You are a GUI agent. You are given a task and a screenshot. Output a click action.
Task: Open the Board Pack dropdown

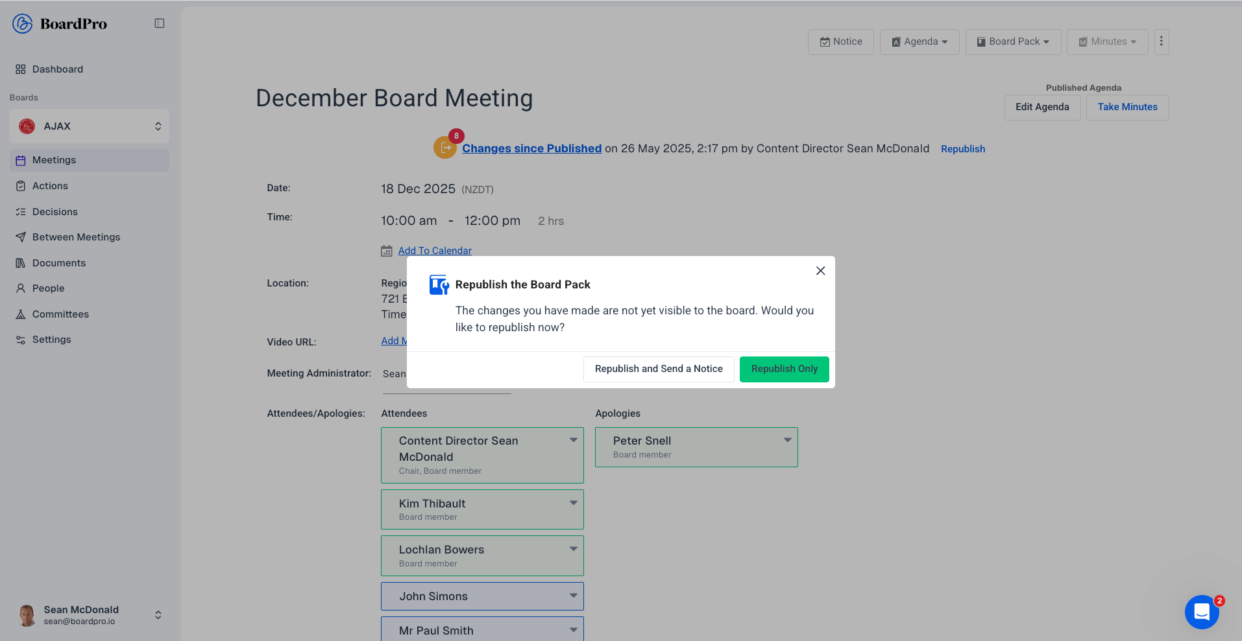[1013, 41]
